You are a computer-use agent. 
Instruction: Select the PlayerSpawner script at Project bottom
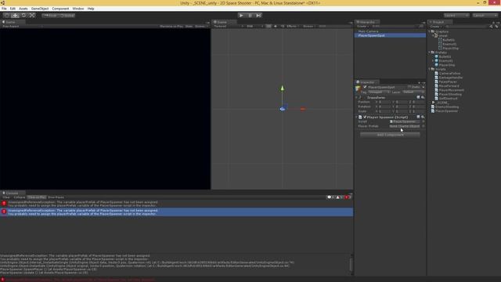[446, 111]
